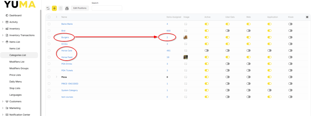Focus the Search input field
The width and height of the screenshot is (316, 116).
coord(107,8)
